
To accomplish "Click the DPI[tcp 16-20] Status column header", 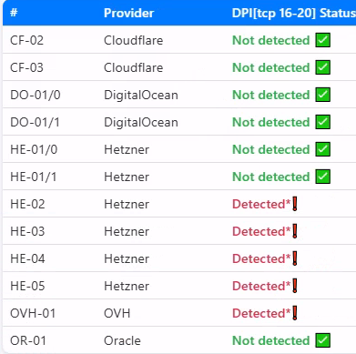I will [x=294, y=13].
